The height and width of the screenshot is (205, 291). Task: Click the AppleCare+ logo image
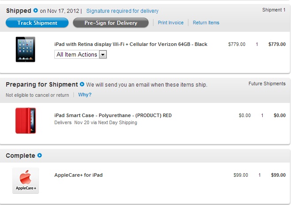[26, 180]
